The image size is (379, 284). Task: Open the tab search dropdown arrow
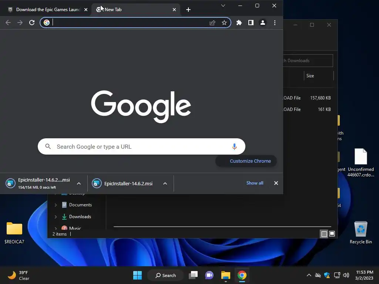pos(223,6)
